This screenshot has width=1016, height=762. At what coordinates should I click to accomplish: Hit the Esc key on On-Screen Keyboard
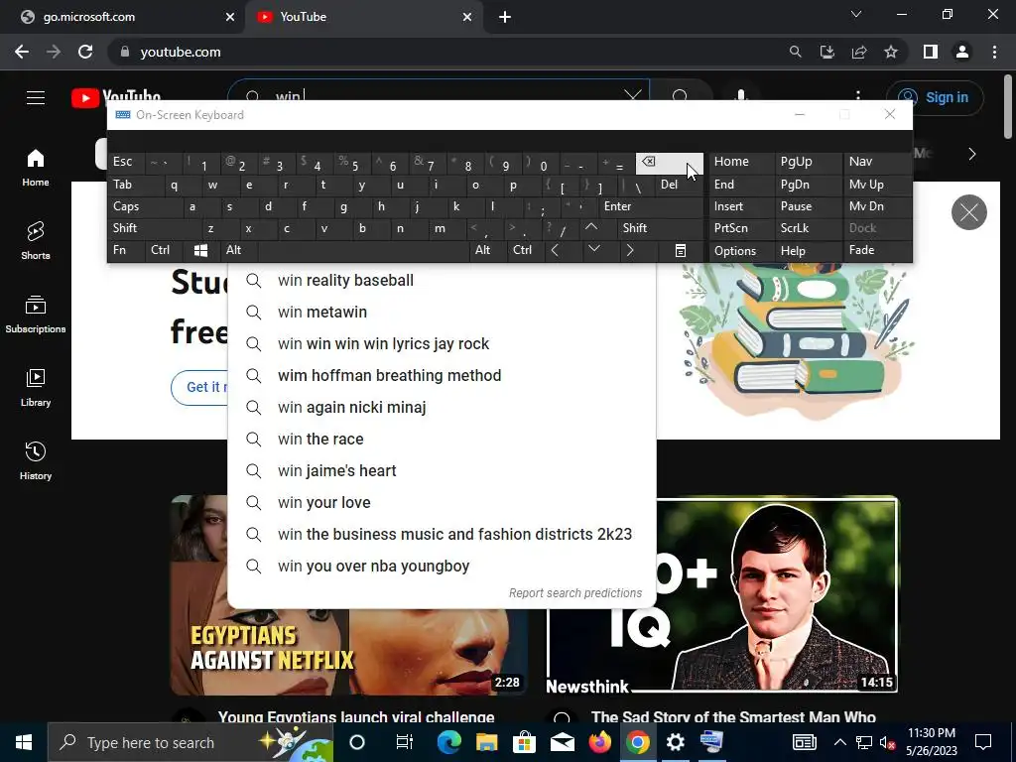click(126, 162)
